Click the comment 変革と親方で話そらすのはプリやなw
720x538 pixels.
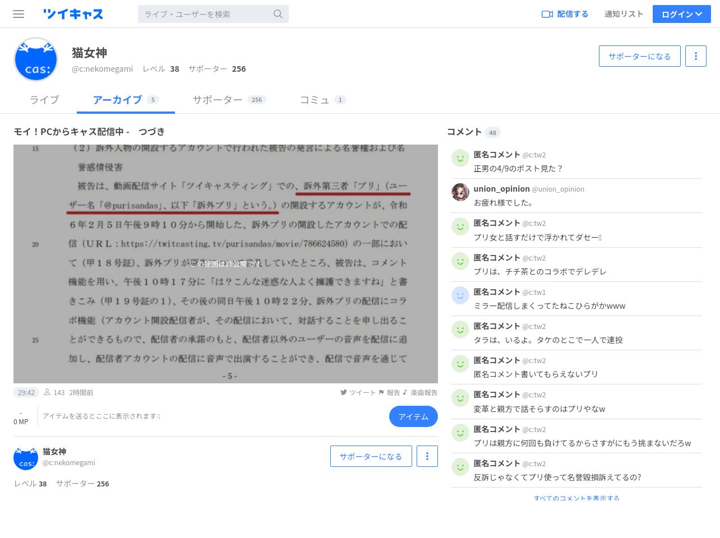click(x=539, y=409)
